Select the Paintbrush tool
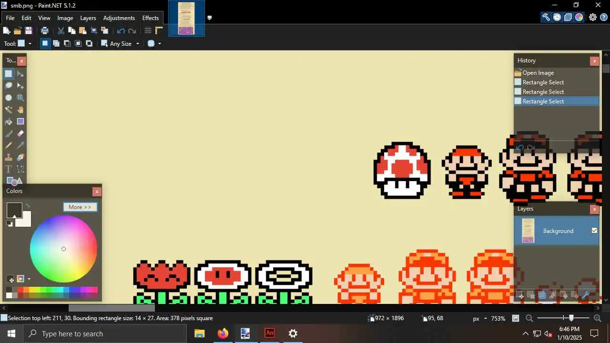 point(9,133)
